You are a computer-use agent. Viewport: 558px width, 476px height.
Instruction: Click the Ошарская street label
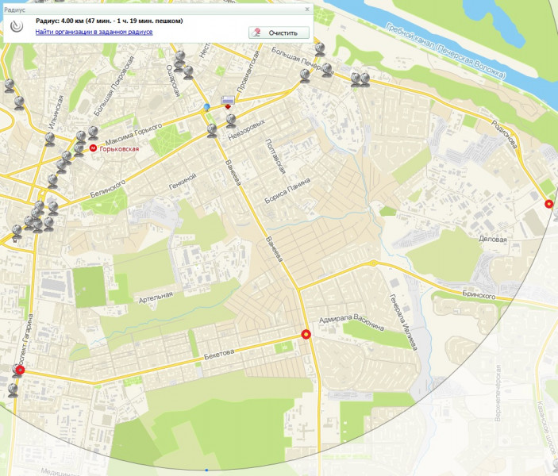click(x=172, y=81)
